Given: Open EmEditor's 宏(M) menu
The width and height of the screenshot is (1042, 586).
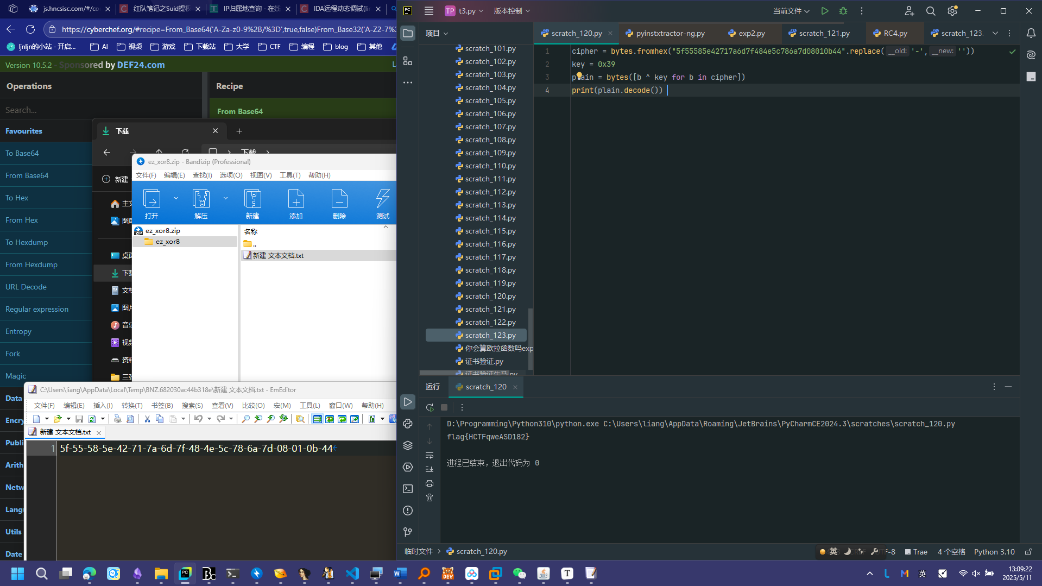Looking at the screenshot, I should [x=282, y=405].
